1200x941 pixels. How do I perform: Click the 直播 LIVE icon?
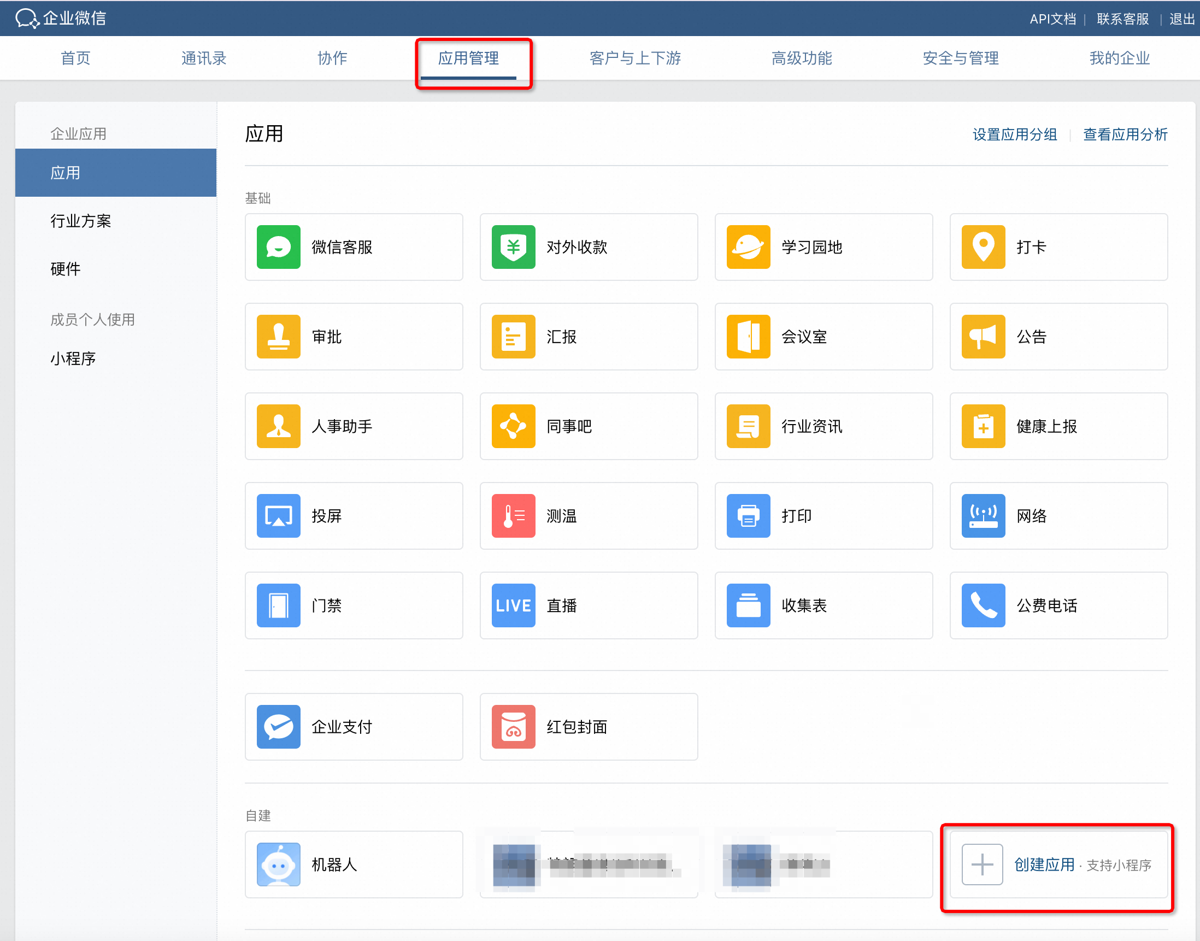513,605
